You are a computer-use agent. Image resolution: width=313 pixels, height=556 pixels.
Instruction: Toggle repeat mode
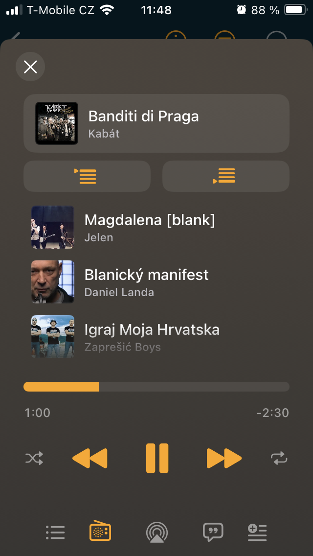point(279,459)
